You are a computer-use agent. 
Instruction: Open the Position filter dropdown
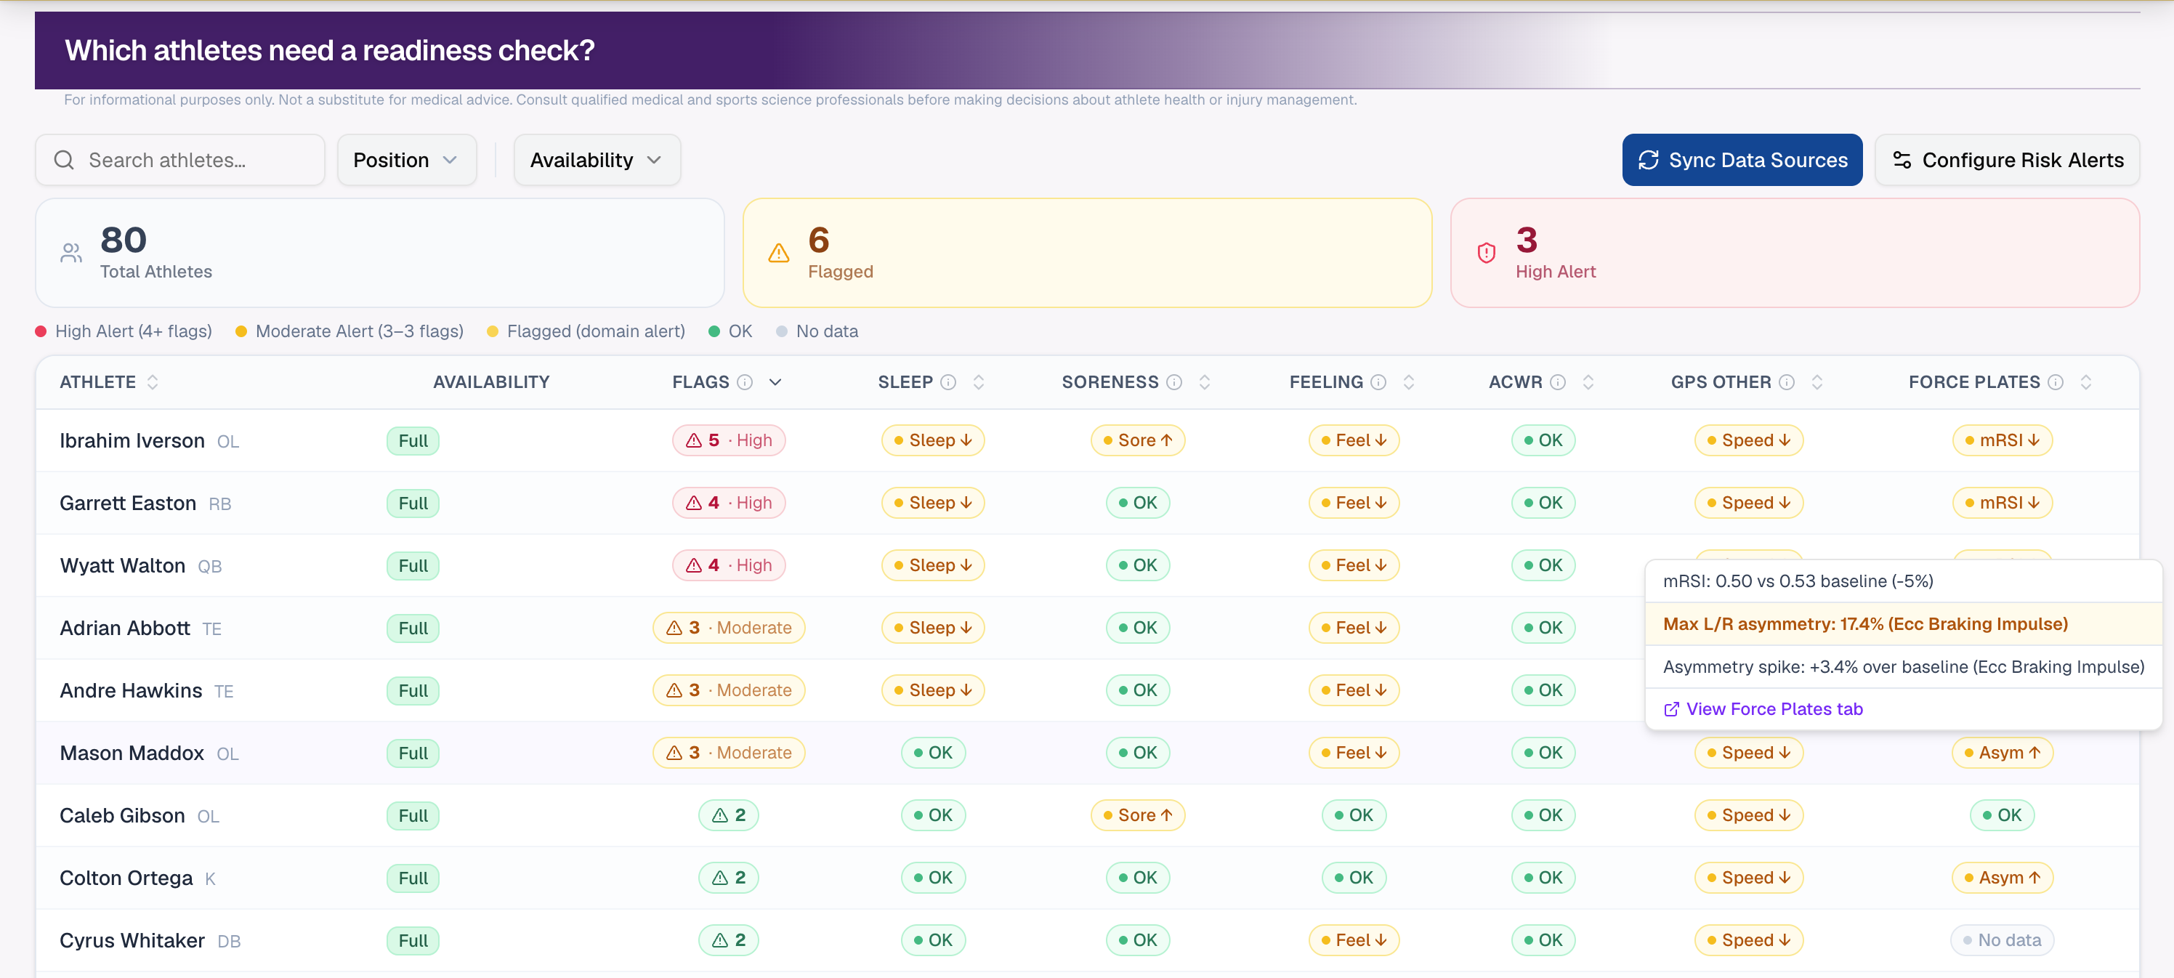(x=407, y=159)
